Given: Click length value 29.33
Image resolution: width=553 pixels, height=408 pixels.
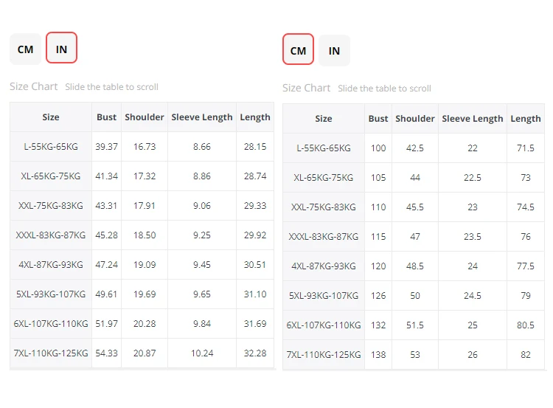Looking at the screenshot, I should 255,205.
